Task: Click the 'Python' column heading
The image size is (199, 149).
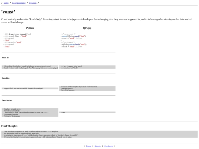Action: pyautogui.click(x=30, y=28)
